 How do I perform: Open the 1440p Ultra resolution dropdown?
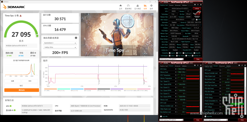coord(60,47)
